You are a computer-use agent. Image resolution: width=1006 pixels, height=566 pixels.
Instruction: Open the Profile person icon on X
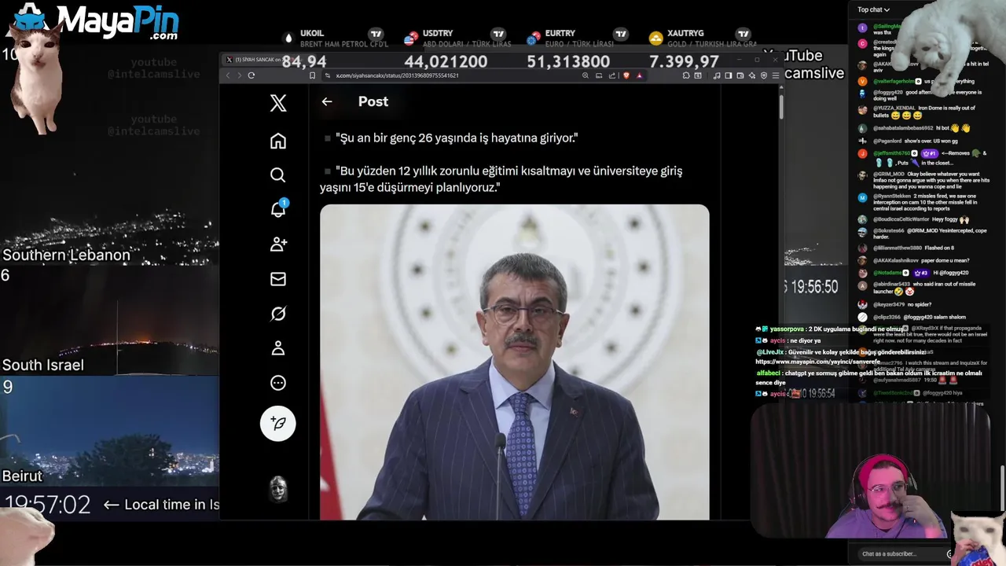(278, 348)
